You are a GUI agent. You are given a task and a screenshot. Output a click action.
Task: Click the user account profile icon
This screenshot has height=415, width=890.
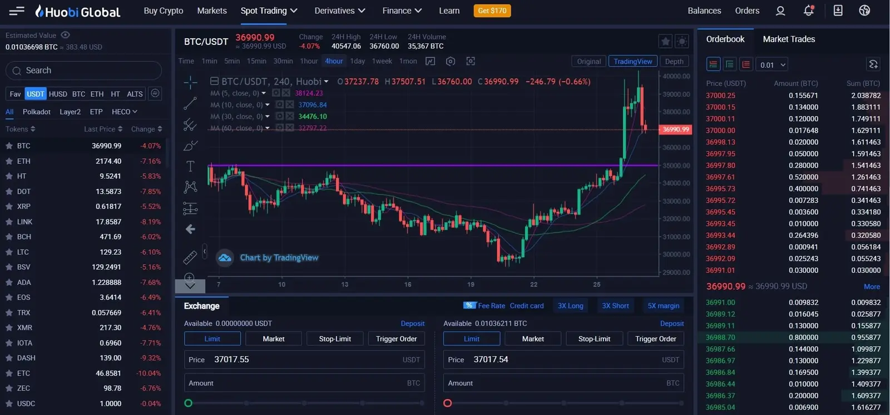(780, 11)
